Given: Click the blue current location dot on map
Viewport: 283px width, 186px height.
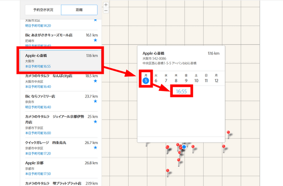Looking at the screenshot, I should pyautogui.click(x=184, y=147).
